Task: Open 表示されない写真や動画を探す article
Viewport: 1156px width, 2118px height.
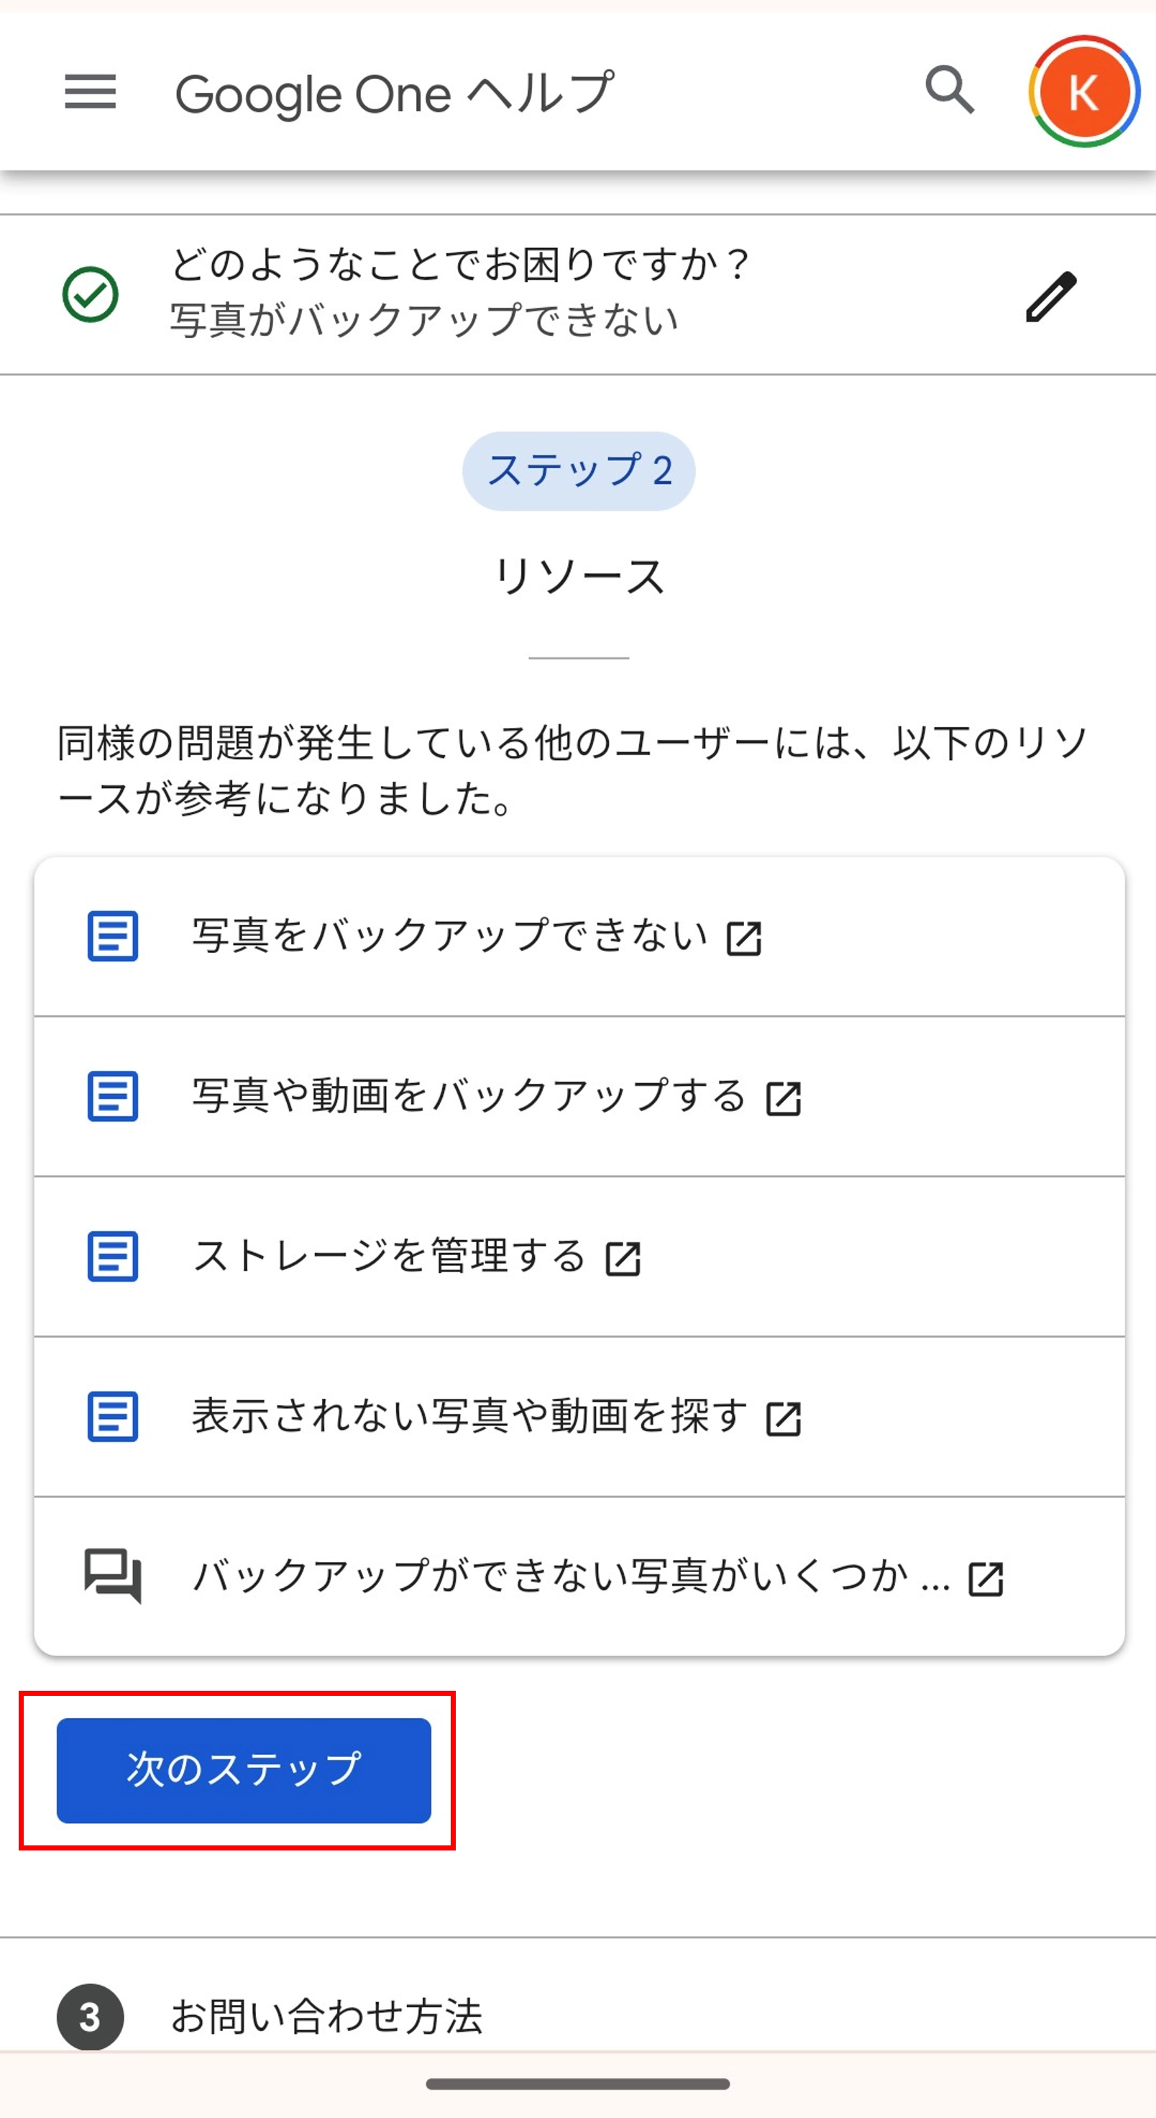Action: tap(469, 1417)
